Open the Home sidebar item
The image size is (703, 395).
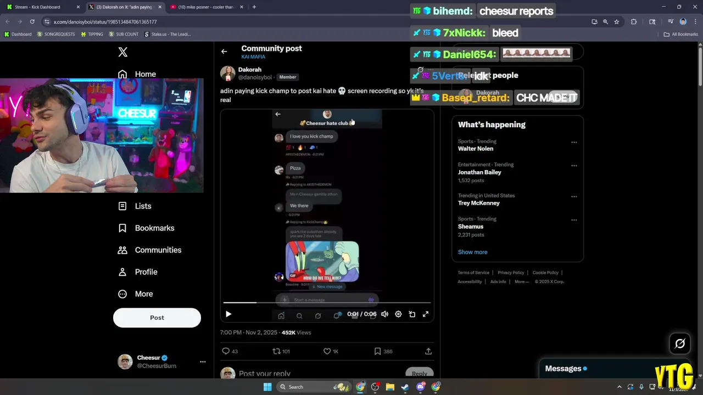pyautogui.click(x=137, y=74)
